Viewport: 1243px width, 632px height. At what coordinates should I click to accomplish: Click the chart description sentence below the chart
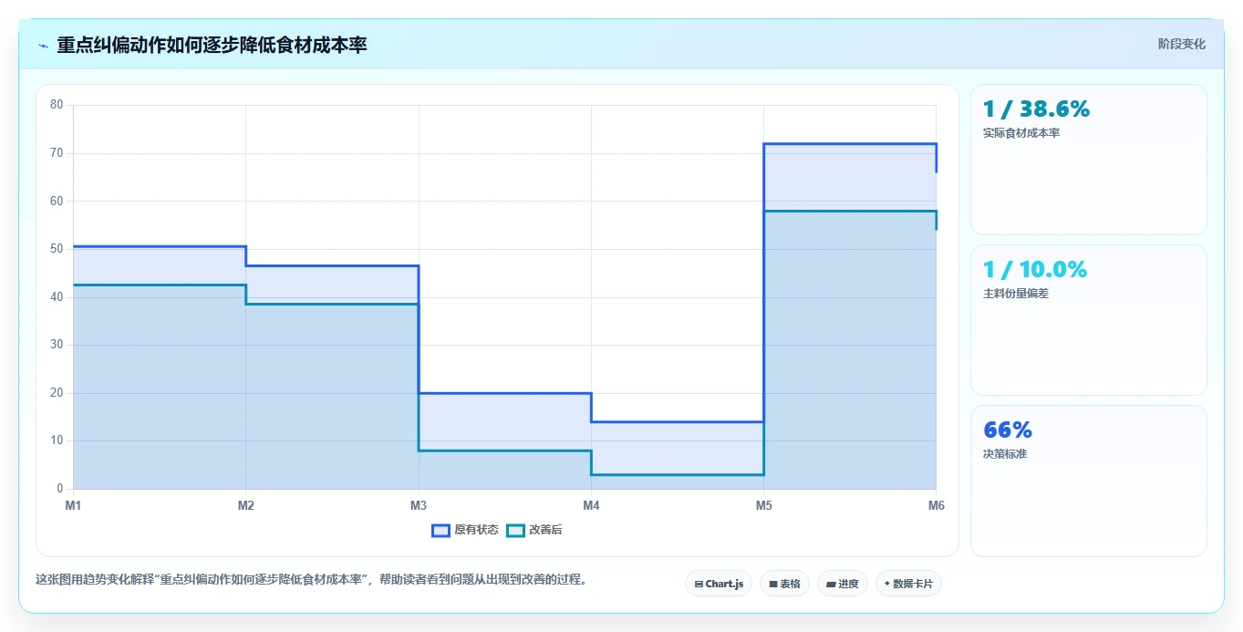tap(315, 580)
